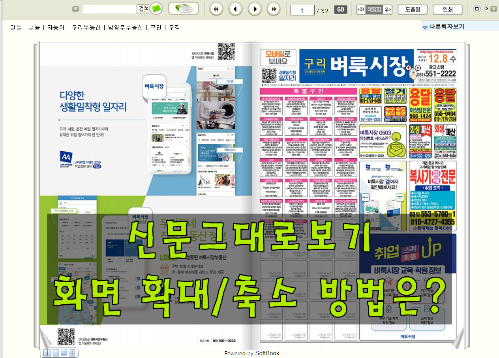Image resolution: width=499 pixels, height=358 pixels.
Task: Click the 인쇄 print button
Action: click(448, 9)
